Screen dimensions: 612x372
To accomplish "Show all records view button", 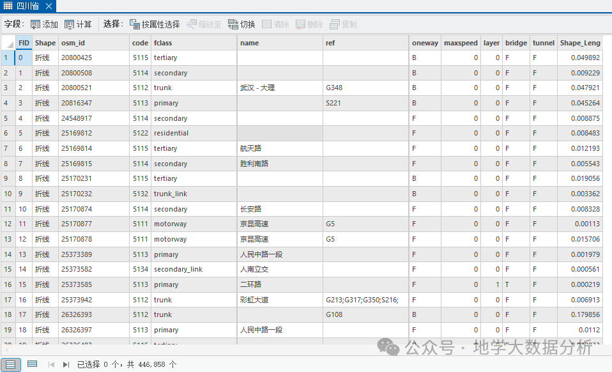I will click(10, 364).
